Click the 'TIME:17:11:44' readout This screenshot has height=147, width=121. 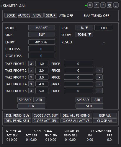click(x=13, y=131)
